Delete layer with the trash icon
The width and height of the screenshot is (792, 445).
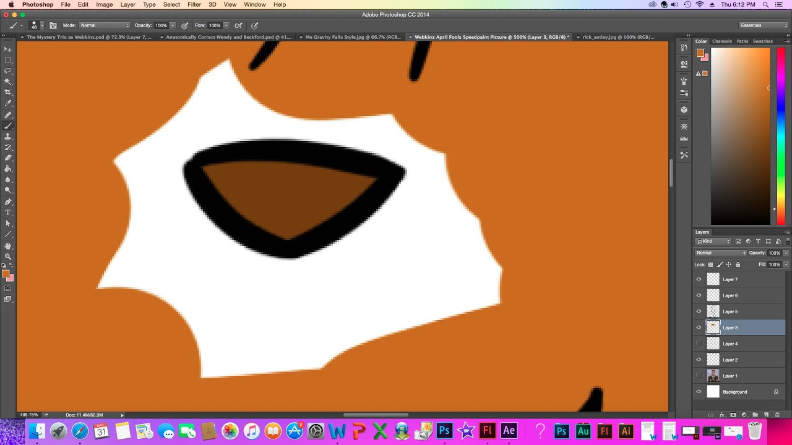tap(777, 415)
